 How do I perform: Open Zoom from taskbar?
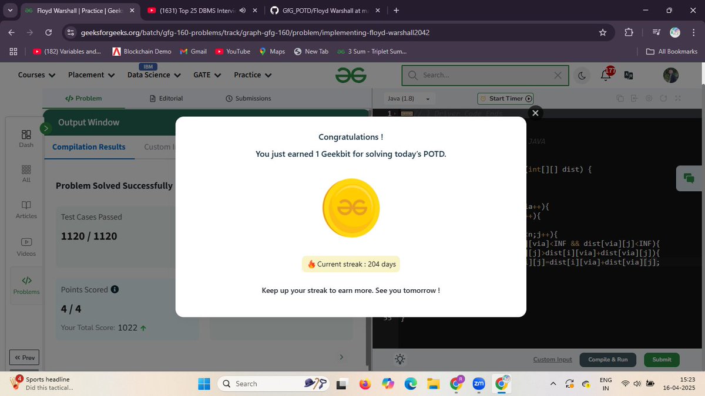[x=479, y=384]
